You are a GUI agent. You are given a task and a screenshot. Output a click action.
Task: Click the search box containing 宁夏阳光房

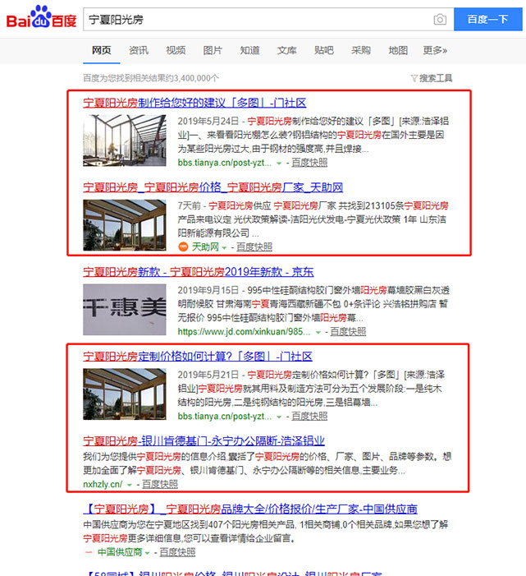click(x=268, y=19)
